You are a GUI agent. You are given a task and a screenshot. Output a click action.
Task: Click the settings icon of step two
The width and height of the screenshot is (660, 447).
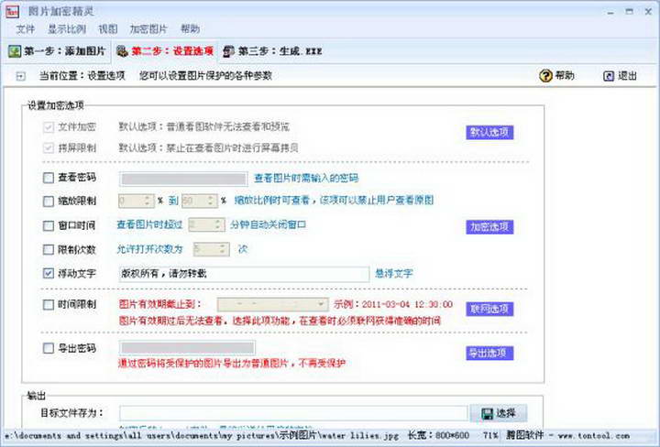coord(123,51)
